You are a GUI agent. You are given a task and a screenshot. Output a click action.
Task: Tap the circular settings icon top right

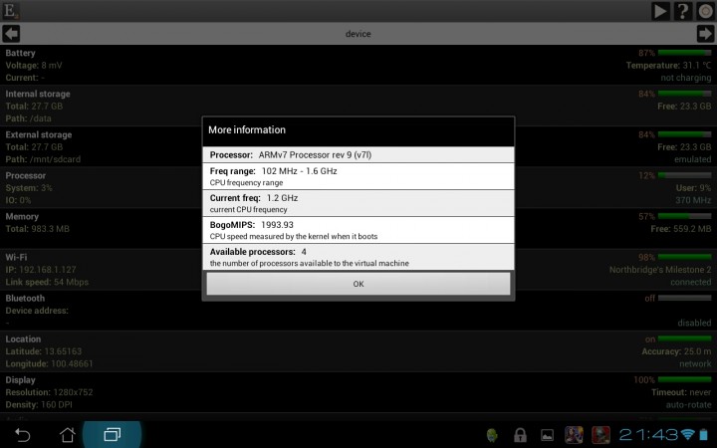coord(706,11)
